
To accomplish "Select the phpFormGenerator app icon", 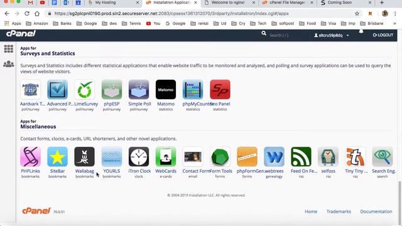I will [247, 156].
